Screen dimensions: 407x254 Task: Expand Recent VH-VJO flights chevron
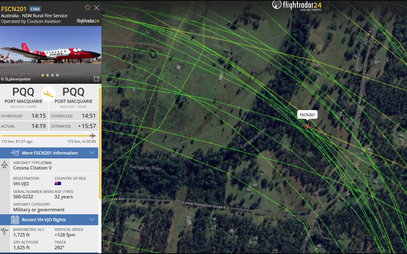click(x=92, y=219)
